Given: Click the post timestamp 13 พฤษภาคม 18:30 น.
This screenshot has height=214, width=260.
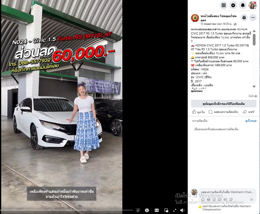Looking at the screenshot, I should (216, 24).
